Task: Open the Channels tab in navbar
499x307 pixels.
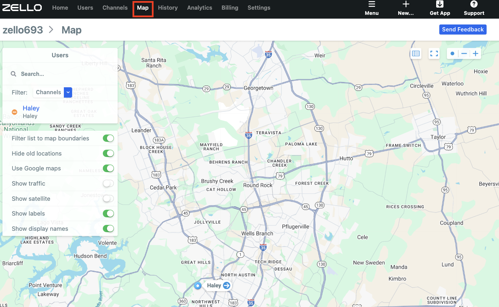Action: [x=115, y=8]
